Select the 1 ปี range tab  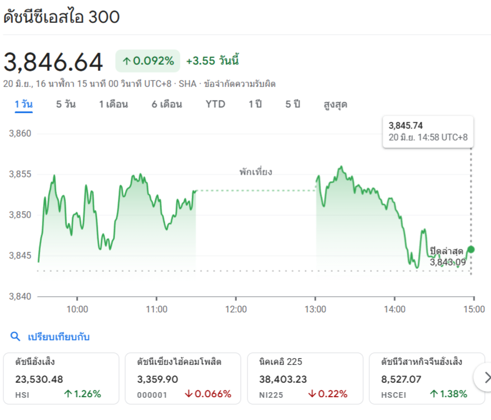[255, 104]
